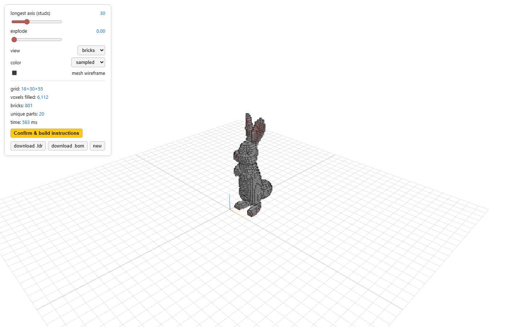
Task: Click the download .bom button
Action: (68, 146)
